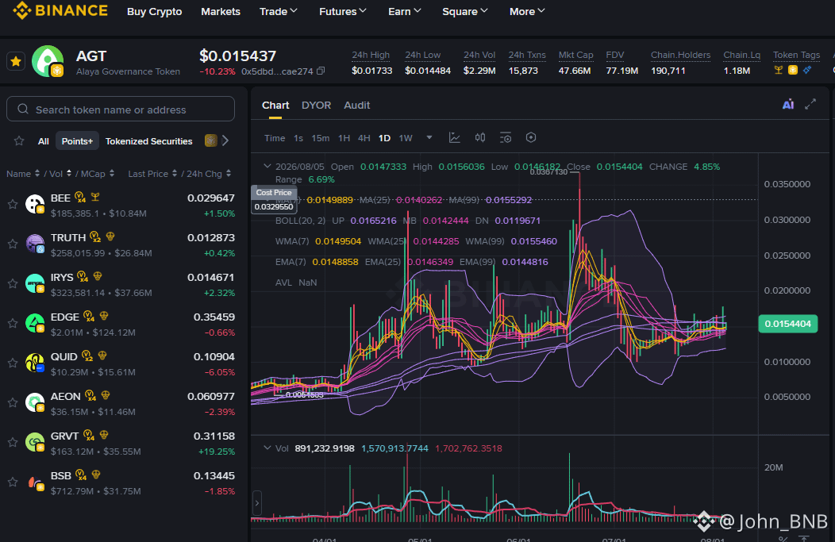Copy the AGT contract address
835x542 pixels.
[x=321, y=71]
